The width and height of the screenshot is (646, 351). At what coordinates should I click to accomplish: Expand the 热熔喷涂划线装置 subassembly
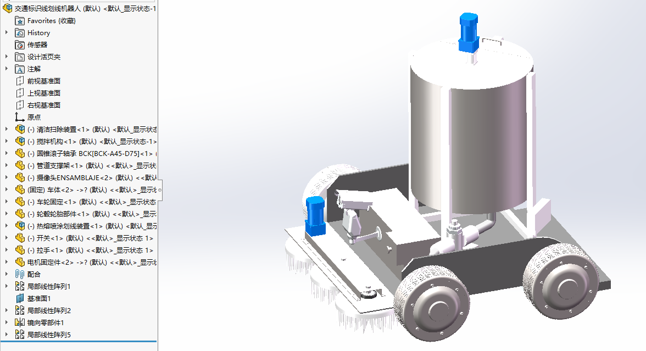[x=6, y=225]
